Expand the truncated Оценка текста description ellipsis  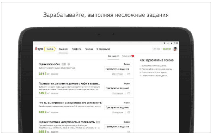pos(99,128)
